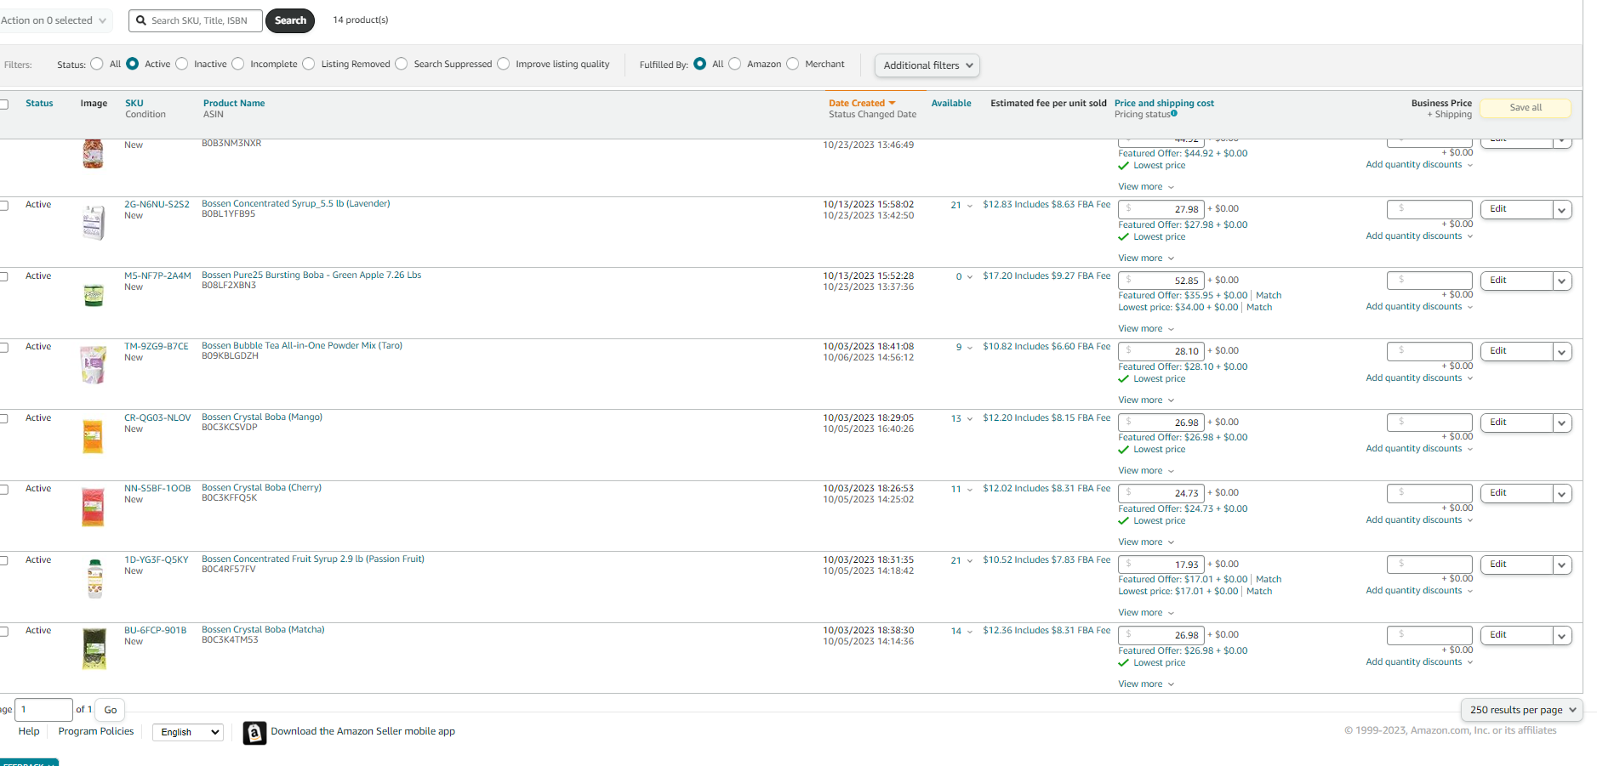1597x766 pixels.
Task: Click the page number input field
Action: [x=43, y=710]
